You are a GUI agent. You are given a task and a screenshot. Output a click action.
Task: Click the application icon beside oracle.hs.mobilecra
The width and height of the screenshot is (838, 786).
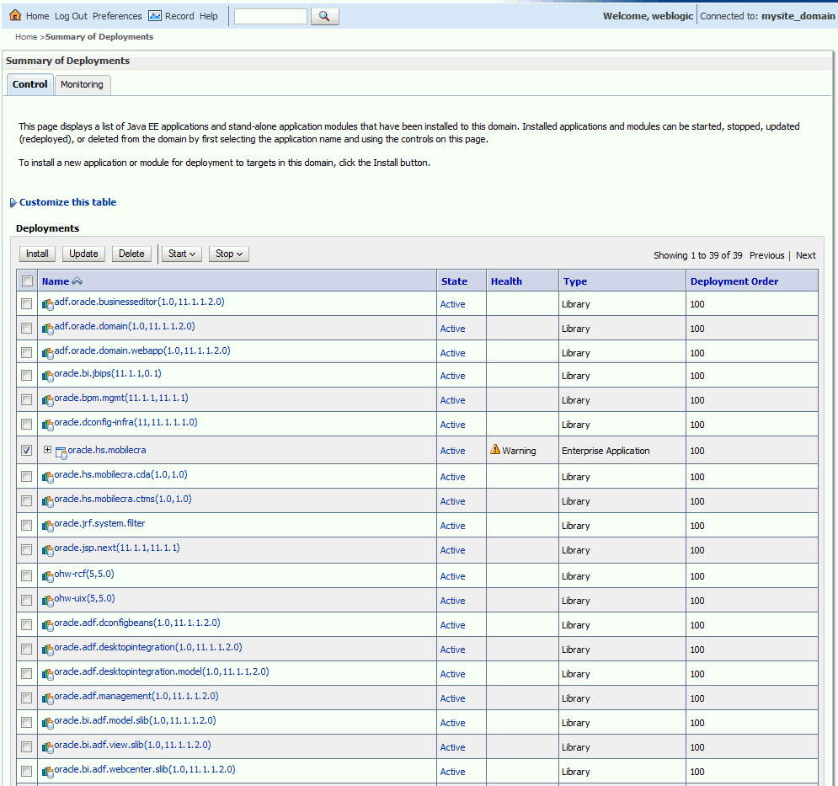[61, 453]
